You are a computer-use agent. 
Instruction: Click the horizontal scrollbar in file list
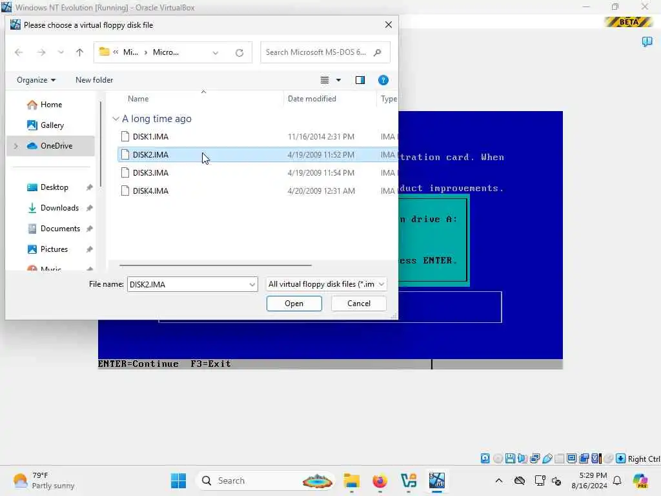(x=216, y=265)
